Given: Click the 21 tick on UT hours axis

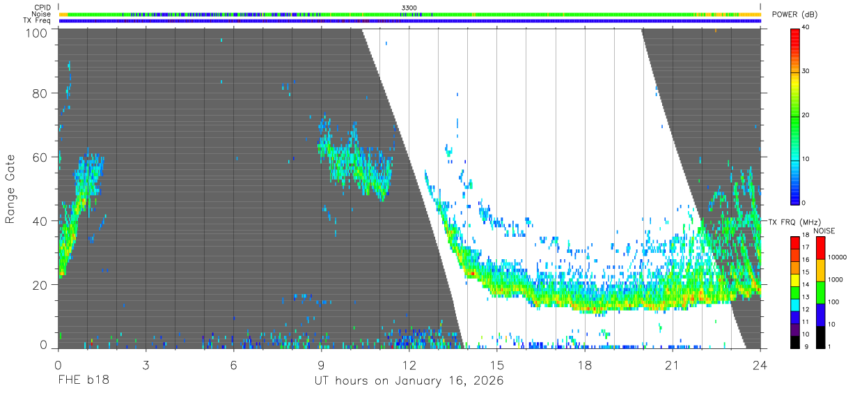Looking at the screenshot, I should (673, 364).
